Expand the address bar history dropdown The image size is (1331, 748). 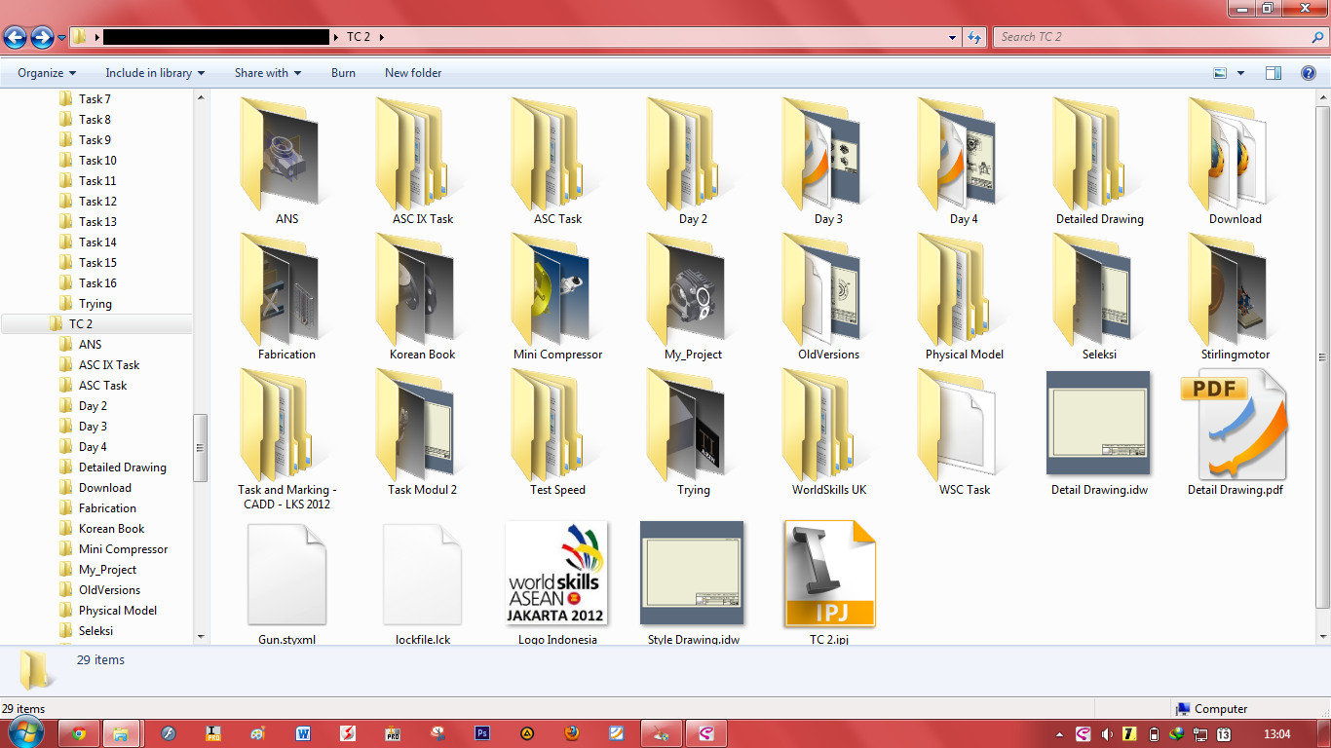click(952, 36)
